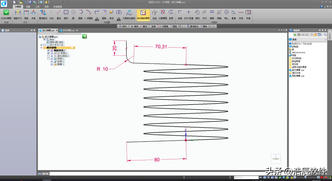Viewport: 332px width, 181px height.
Task: Apply the 相切 tangent relation in ribbon
Action: [197, 14]
